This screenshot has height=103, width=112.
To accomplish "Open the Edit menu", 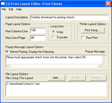I will tap(11, 9).
